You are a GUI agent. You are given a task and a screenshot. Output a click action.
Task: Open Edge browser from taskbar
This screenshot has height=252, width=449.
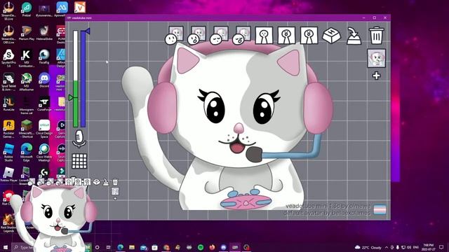(x=120, y=247)
